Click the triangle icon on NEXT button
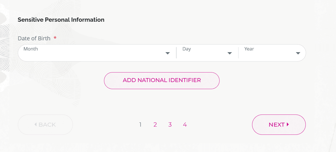Screen dimensions: 336x152 click(x=288, y=124)
